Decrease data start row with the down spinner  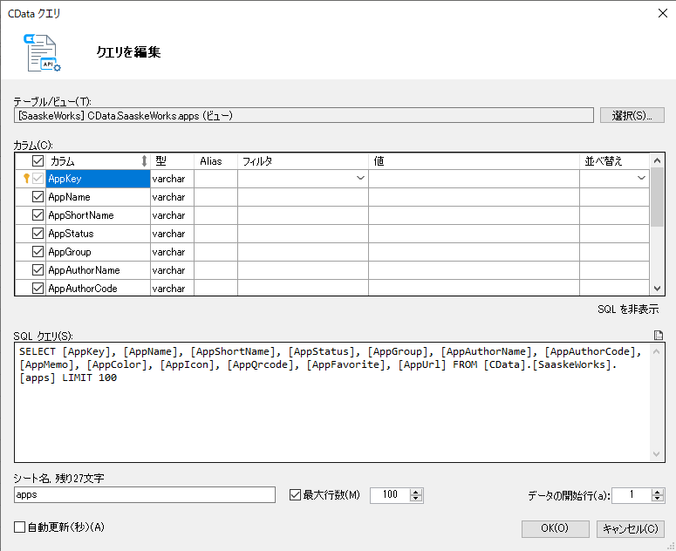coord(657,499)
